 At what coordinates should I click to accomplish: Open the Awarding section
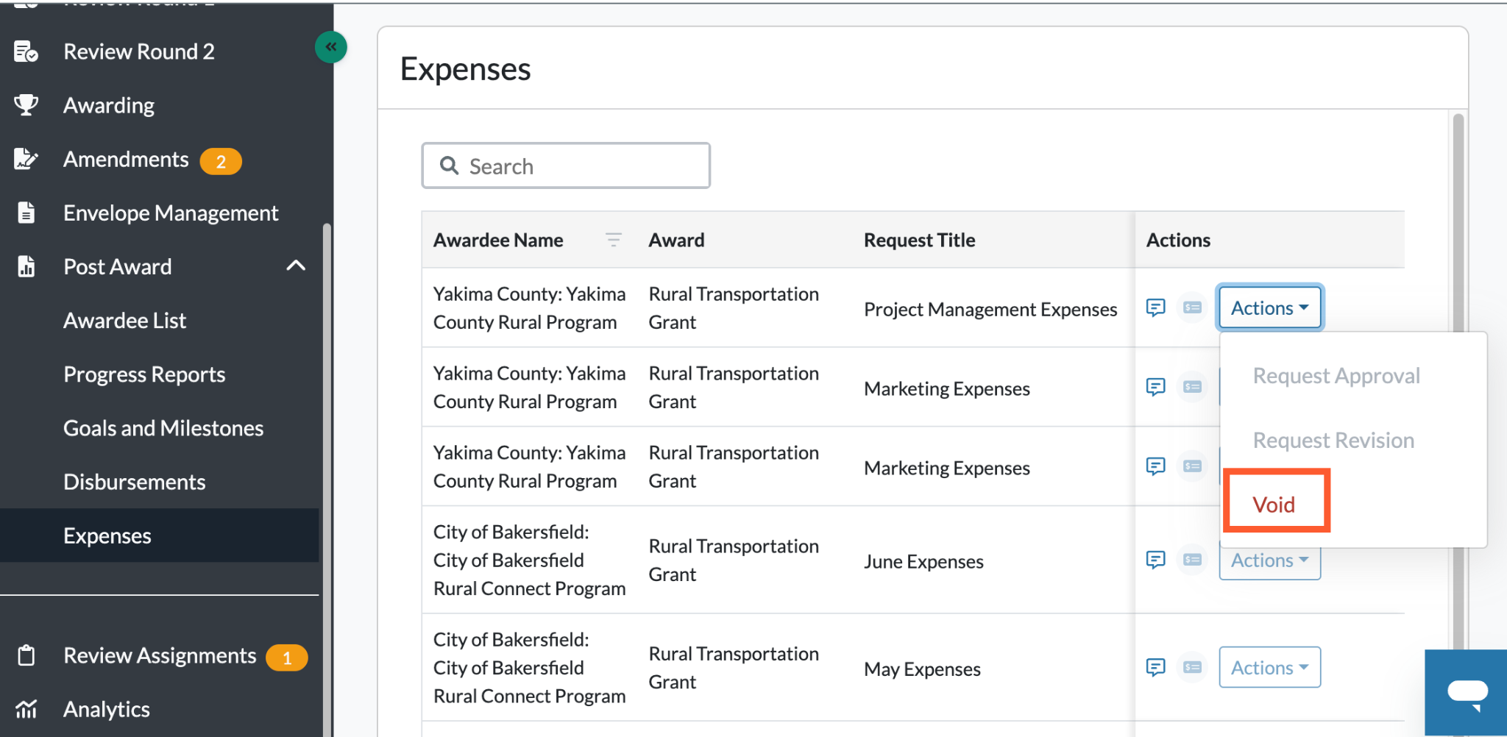pyautogui.click(x=109, y=105)
